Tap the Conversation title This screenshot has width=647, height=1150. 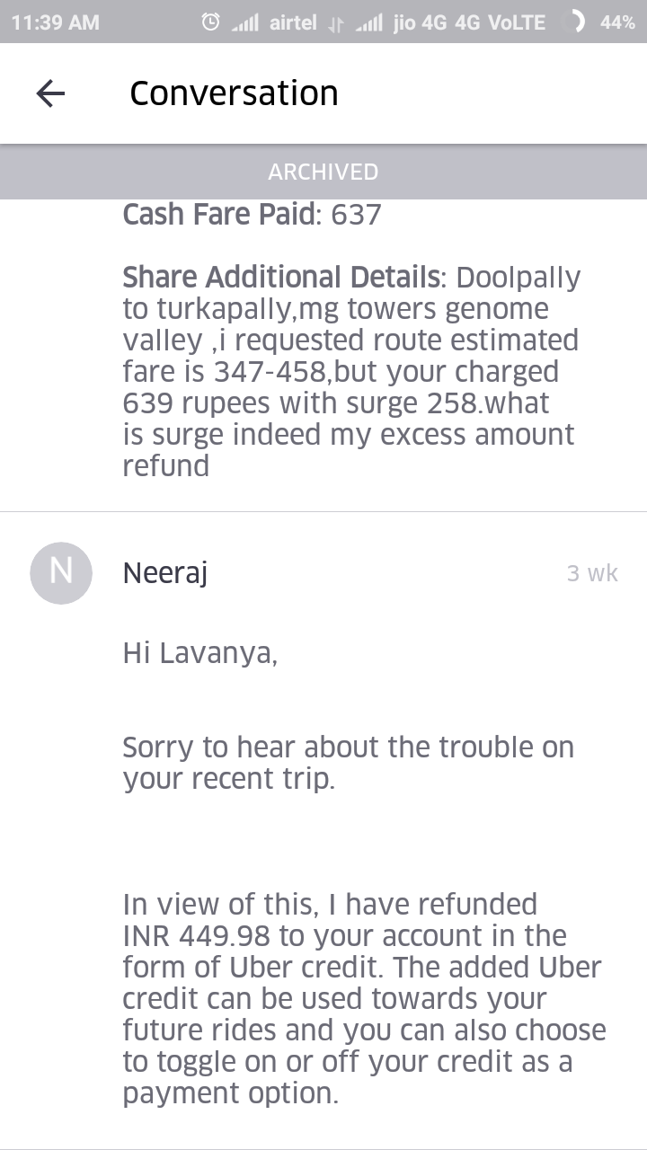[x=234, y=93]
